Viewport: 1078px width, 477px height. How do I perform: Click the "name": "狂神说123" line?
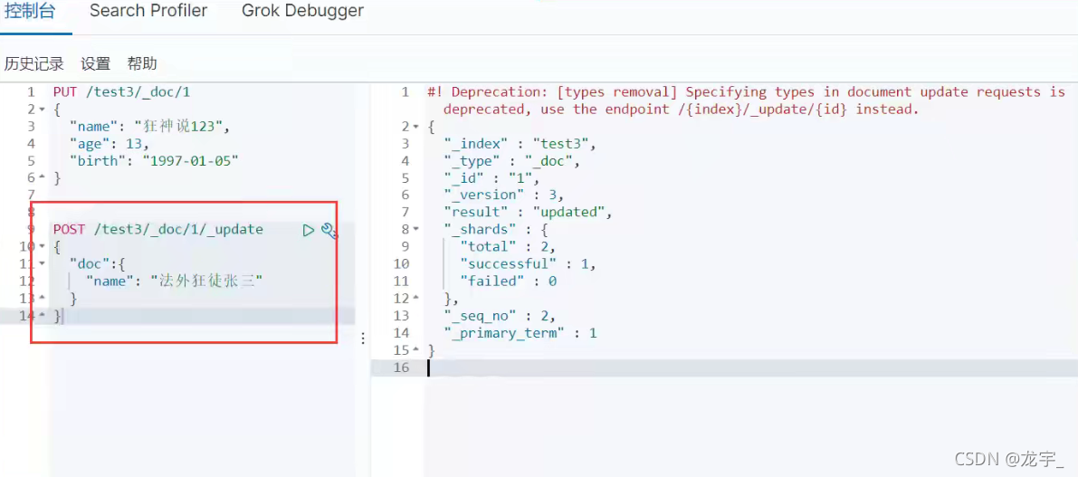149,127
